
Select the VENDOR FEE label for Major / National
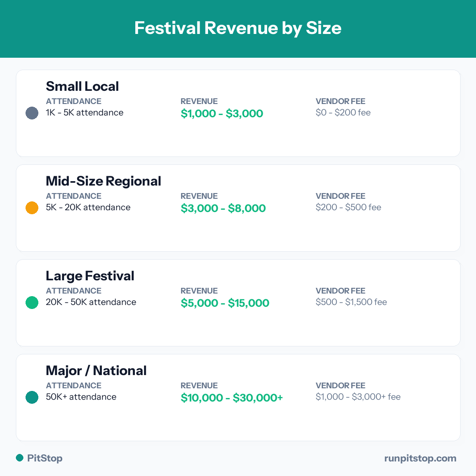[340, 385]
